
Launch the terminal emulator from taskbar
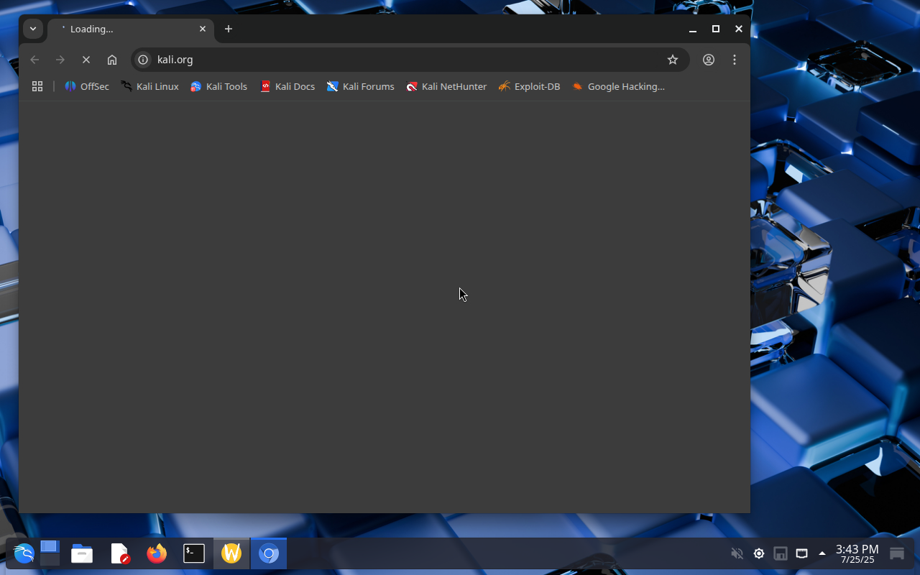tap(194, 553)
